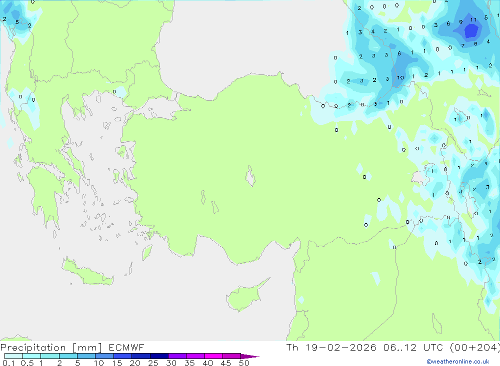
Task: Select the 20–25 mm dark blue swatch
Action: (141, 356)
